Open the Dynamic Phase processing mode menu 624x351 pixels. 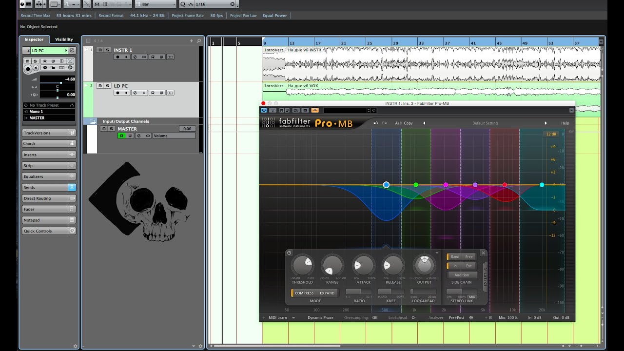pos(320,318)
